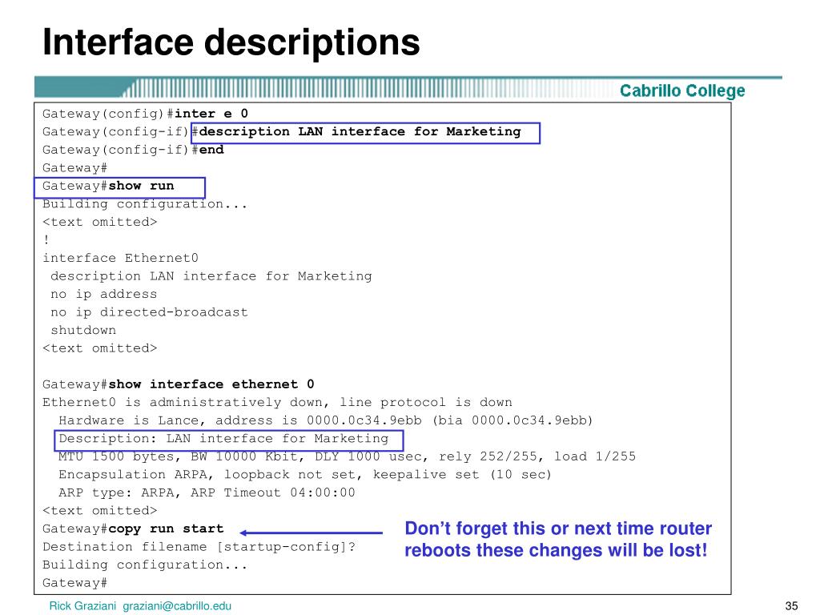Click the 'Encapsulation ARPA' line

[x=305, y=475]
